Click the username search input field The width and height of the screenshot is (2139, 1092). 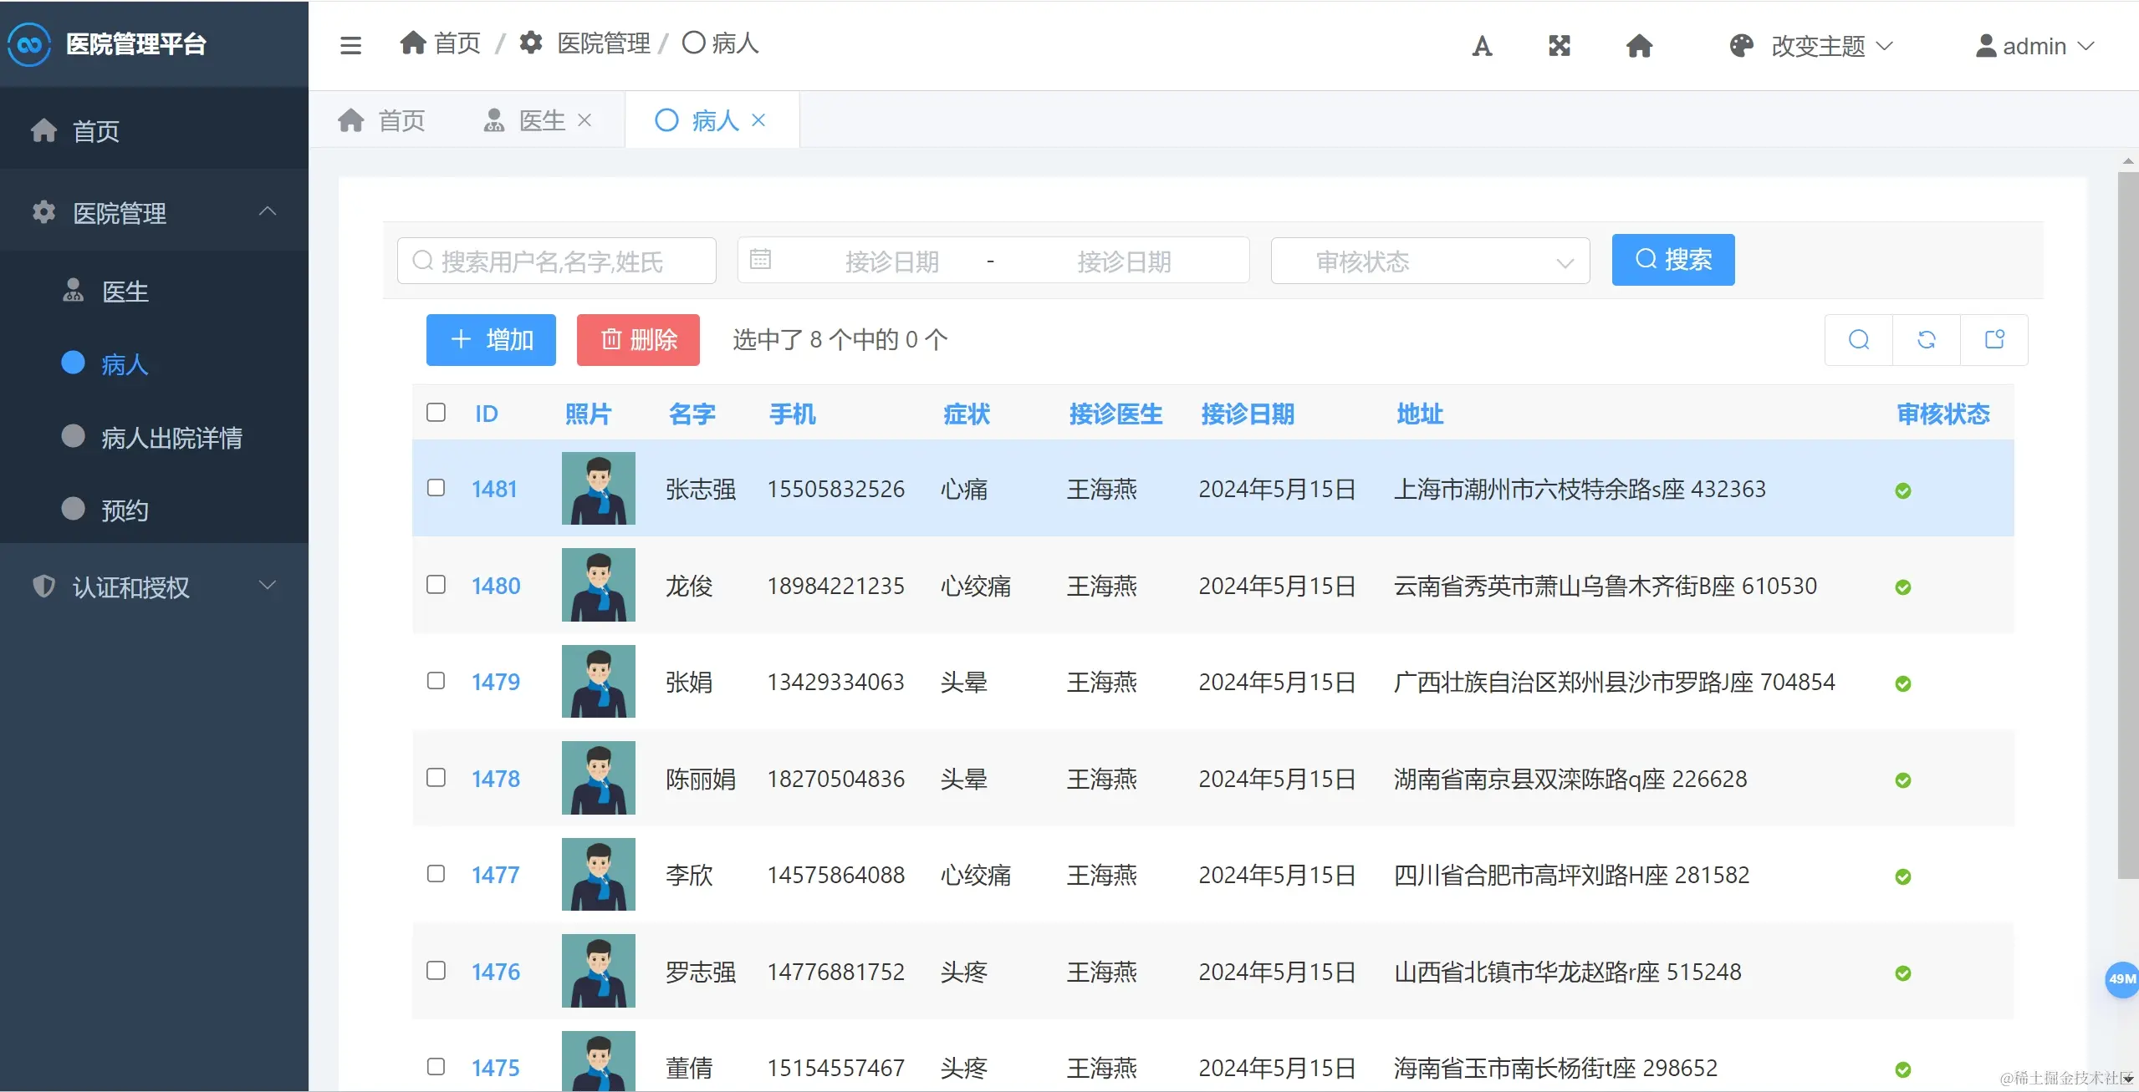coord(557,262)
